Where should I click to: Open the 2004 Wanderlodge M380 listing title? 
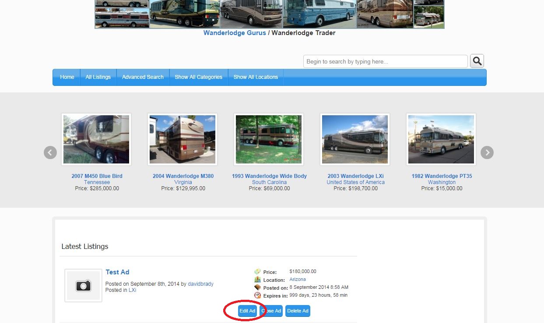click(183, 176)
